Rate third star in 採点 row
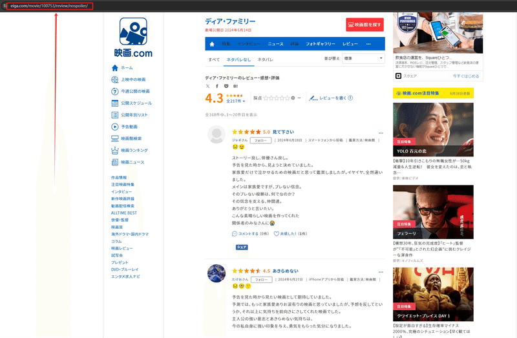 [x=277, y=98]
